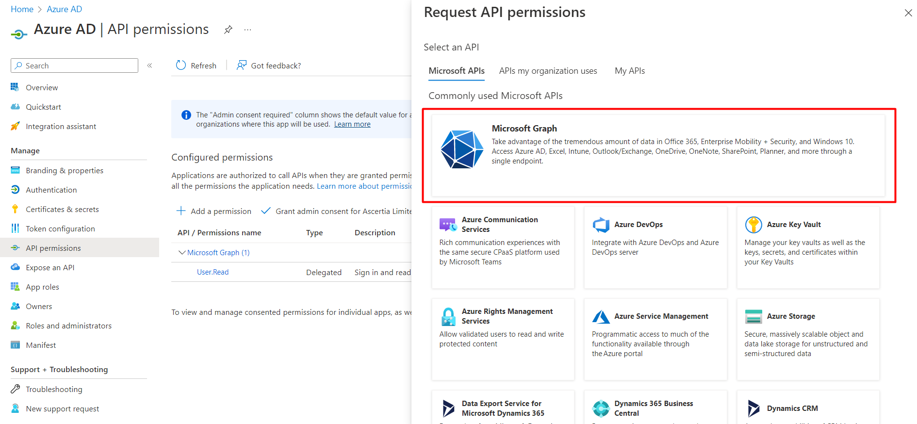Click the Manifest icon in sidebar
The height and width of the screenshot is (424, 917).
15,345
